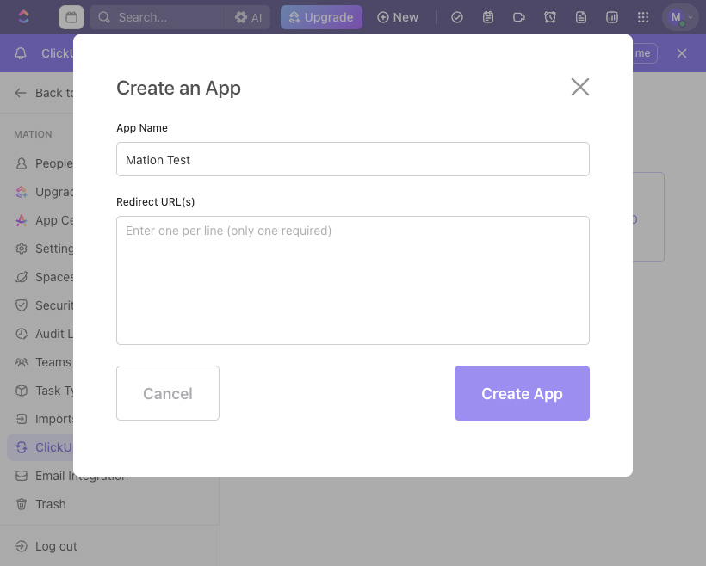Click the record clip video icon
706x566 pixels.
519,17
